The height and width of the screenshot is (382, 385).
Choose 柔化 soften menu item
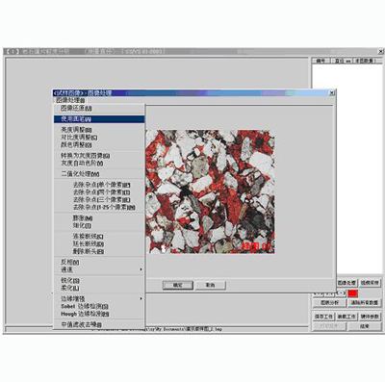(x=99, y=288)
